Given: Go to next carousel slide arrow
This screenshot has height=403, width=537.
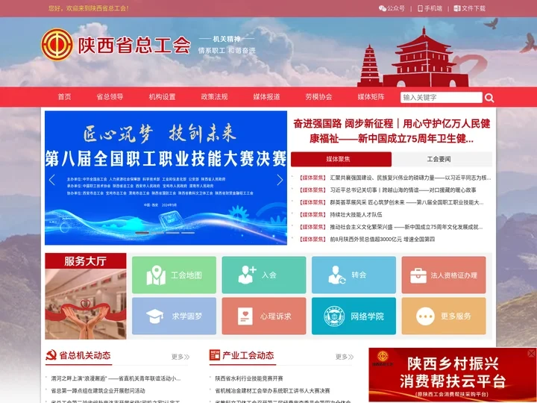Looking at the screenshot, I should 280,180.
